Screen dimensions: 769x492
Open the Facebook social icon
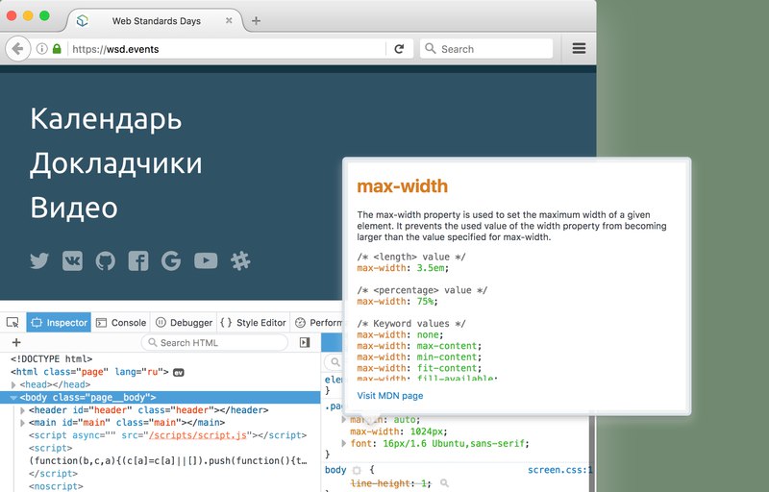[x=138, y=260]
